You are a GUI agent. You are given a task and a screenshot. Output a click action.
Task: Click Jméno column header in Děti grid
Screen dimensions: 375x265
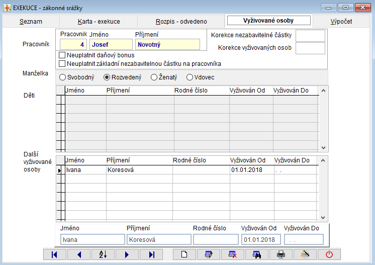pyautogui.click(x=85, y=91)
